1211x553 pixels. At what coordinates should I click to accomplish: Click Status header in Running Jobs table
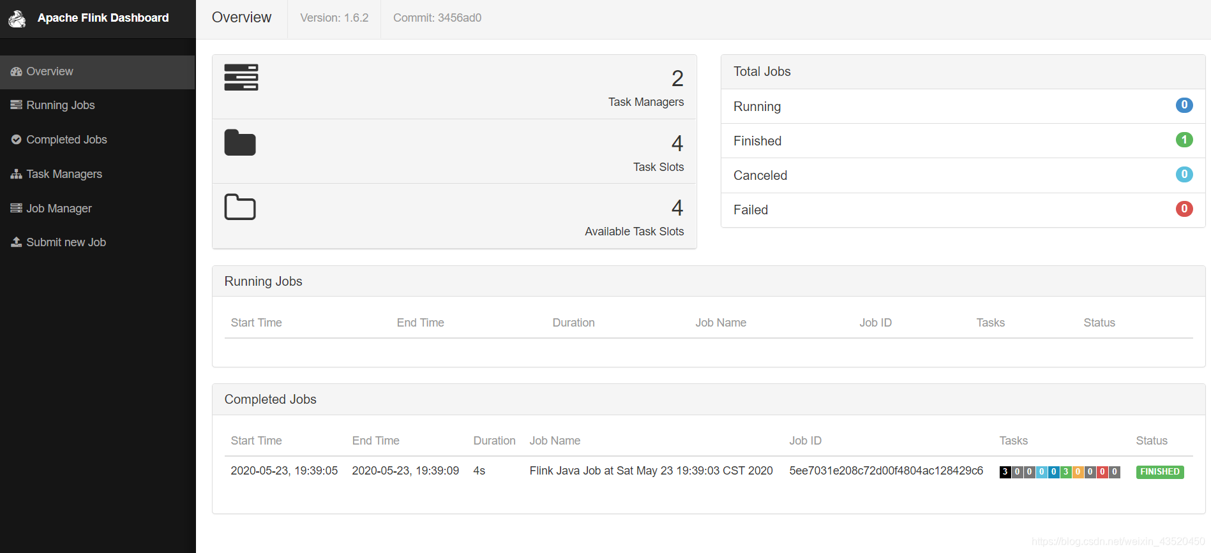1099,323
